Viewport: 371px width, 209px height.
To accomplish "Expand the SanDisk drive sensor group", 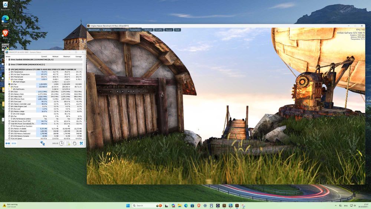I will [7, 60].
